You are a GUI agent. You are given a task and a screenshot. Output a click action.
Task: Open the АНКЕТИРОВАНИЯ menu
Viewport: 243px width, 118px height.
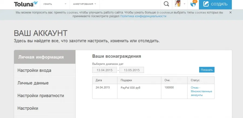click(x=83, y=4)
